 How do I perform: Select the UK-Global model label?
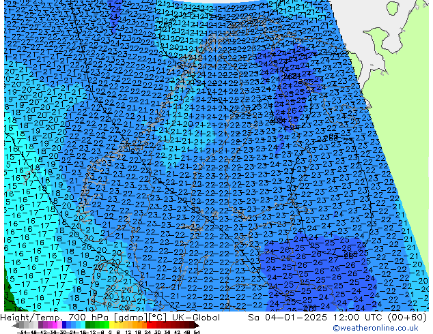196,318
